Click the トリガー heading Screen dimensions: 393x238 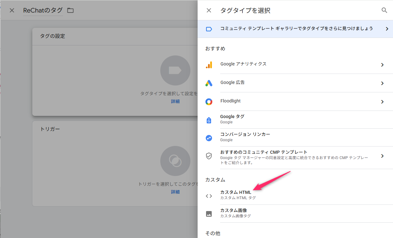(50, 129)
